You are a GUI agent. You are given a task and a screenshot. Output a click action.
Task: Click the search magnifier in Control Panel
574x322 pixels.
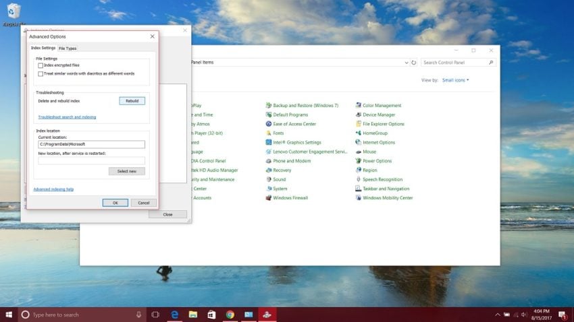tap(491, 63)
